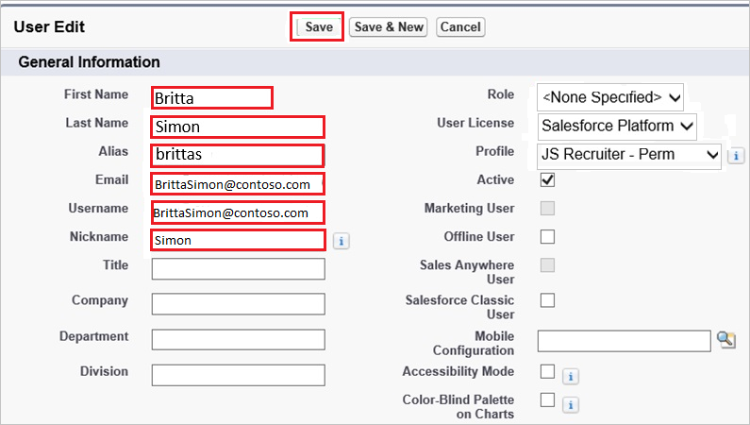Enable the Offline User checkbox

(x=547, y=236)
